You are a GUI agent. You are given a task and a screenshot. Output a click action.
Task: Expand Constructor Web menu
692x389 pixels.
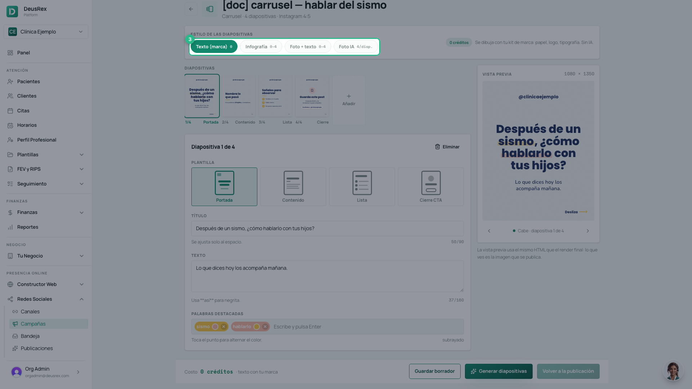click(46, 284)
